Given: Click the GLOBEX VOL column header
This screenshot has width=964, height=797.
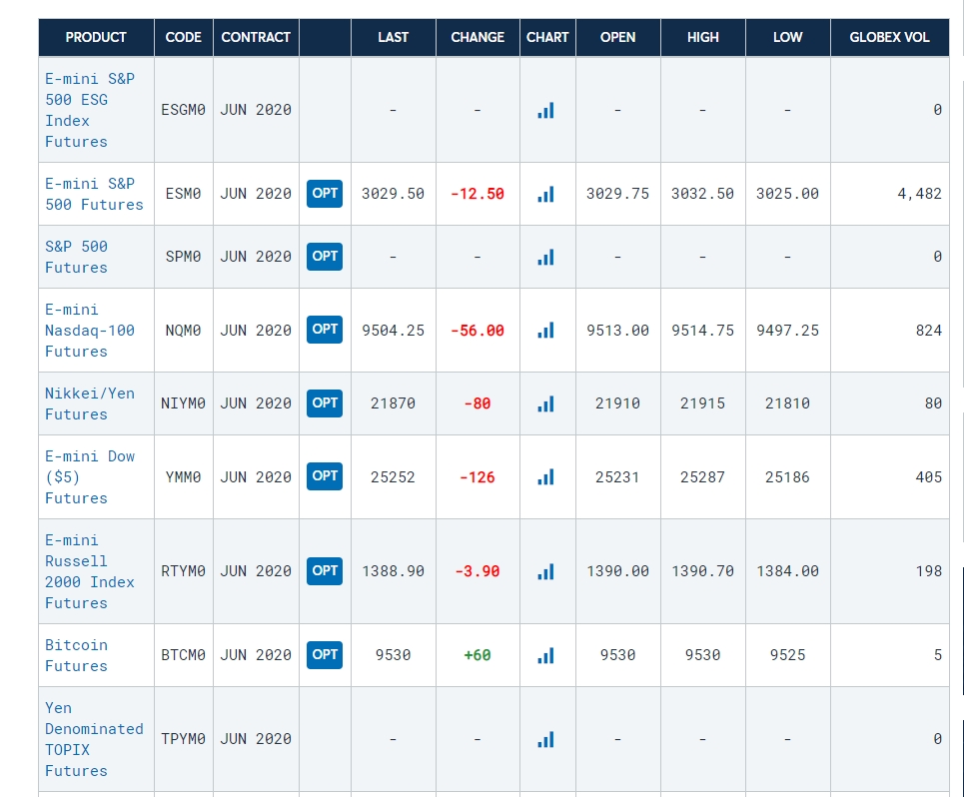Looking at the screenshot, I should pyautogui.click(x=890, y=38).
